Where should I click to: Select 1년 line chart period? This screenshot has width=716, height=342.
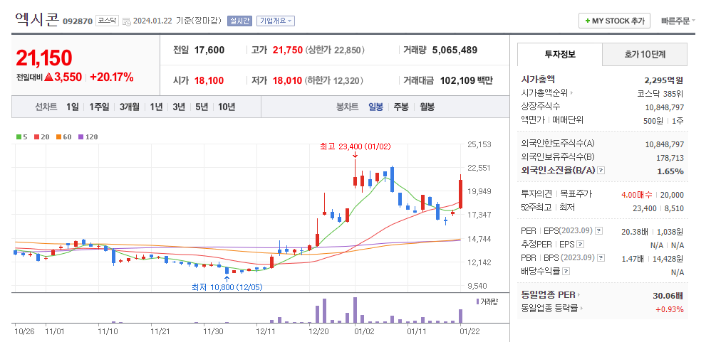tap(156, 107)
